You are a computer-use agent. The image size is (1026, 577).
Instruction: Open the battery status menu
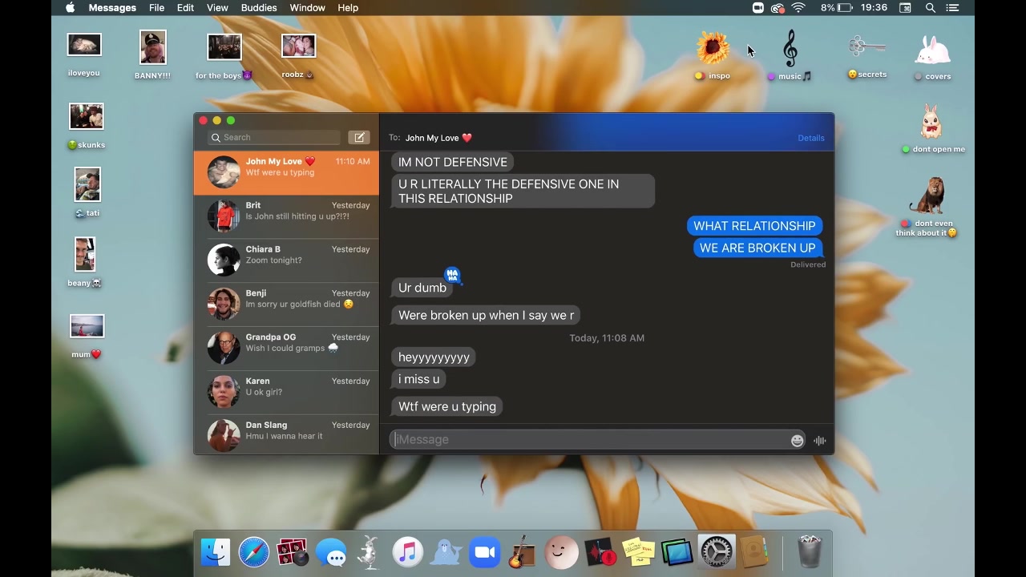pos(845,8)
